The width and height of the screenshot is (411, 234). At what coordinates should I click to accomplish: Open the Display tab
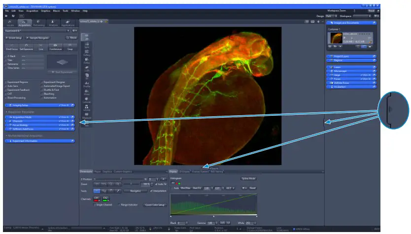pos(173,171)
